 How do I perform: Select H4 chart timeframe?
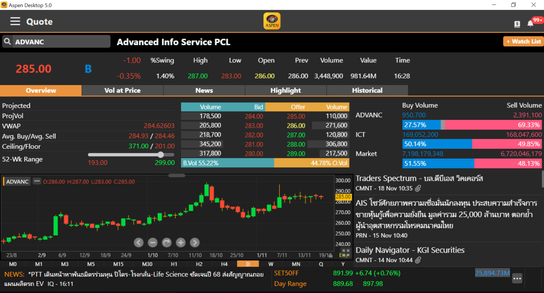[x=224, y=264]
